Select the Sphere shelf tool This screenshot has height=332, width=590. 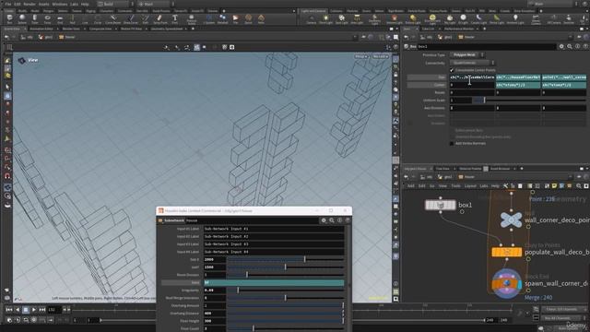click(22, 18)
